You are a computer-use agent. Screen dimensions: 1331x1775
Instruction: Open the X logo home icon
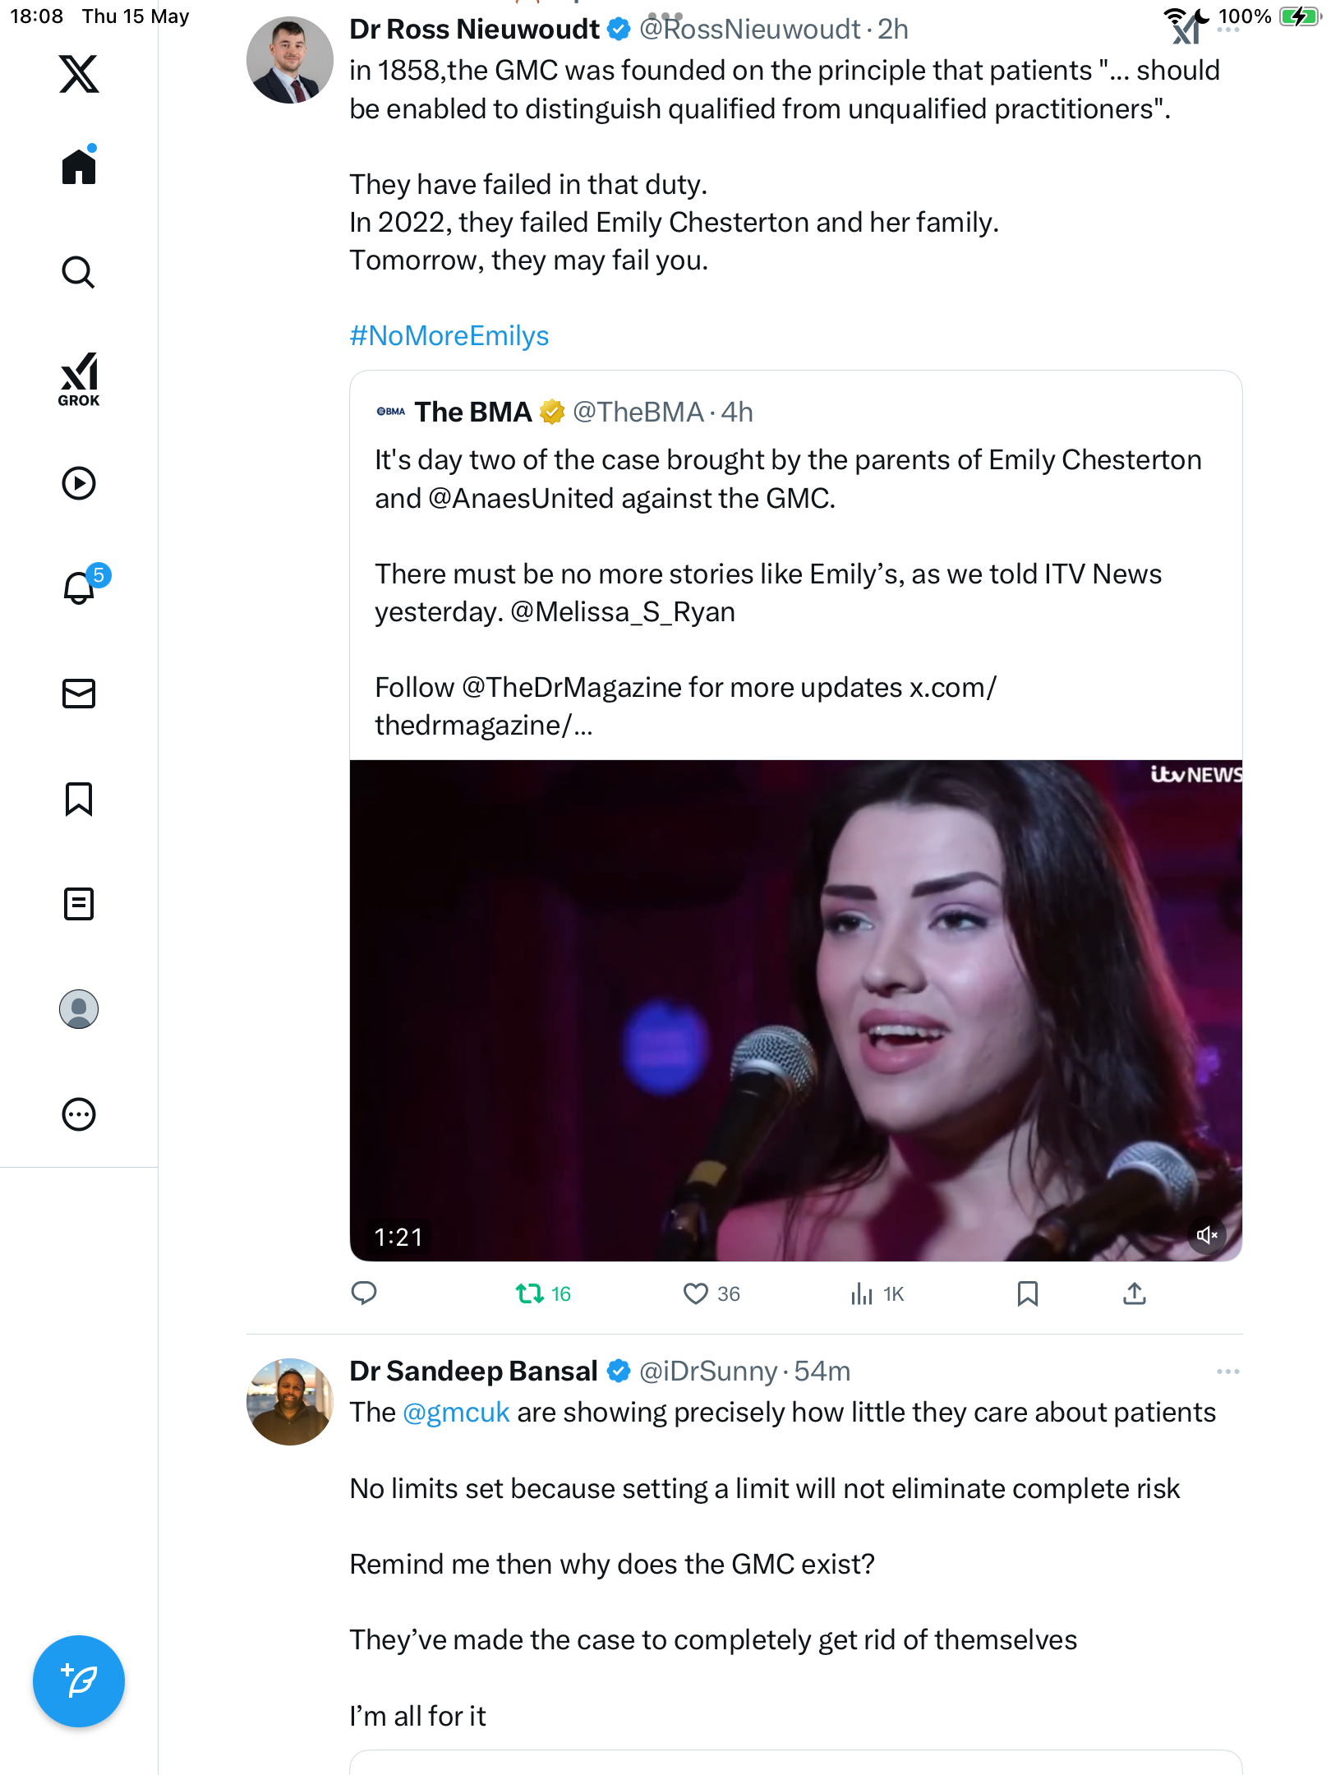pos(79,74)
